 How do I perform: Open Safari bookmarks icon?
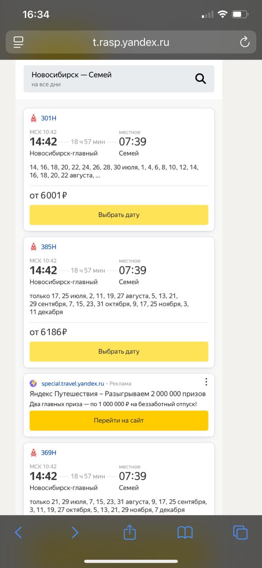point(185,533)
